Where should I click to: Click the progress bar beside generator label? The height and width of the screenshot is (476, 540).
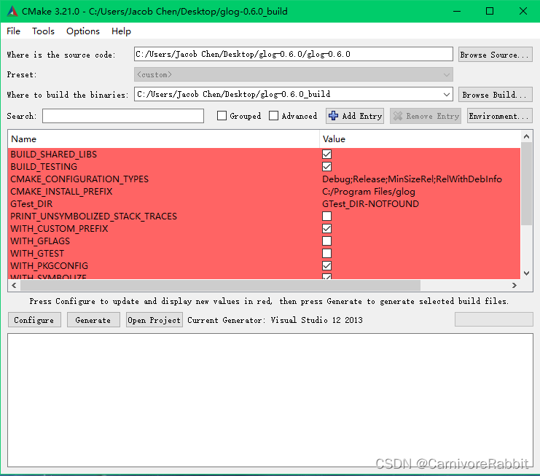(x=494, y=319)
